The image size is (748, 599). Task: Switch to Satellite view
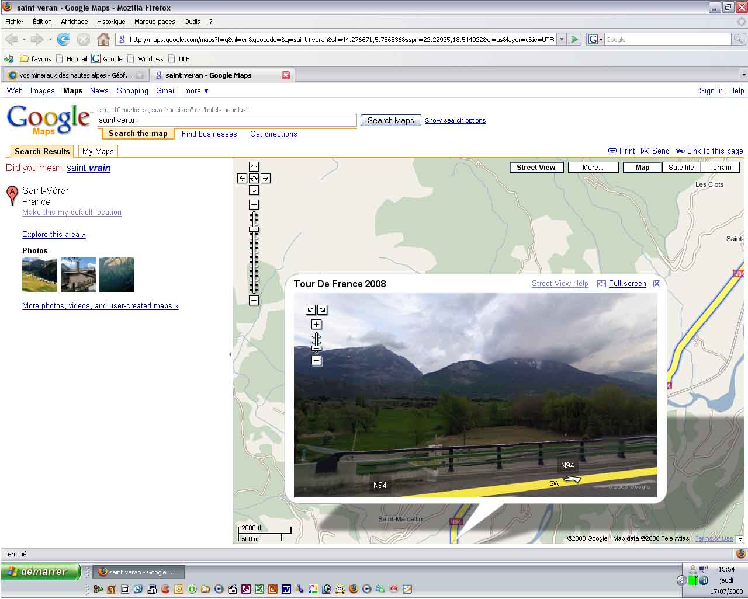pos(681,168)
